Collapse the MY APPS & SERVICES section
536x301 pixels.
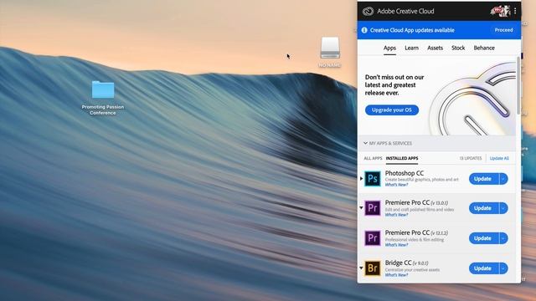click(365, 143)
